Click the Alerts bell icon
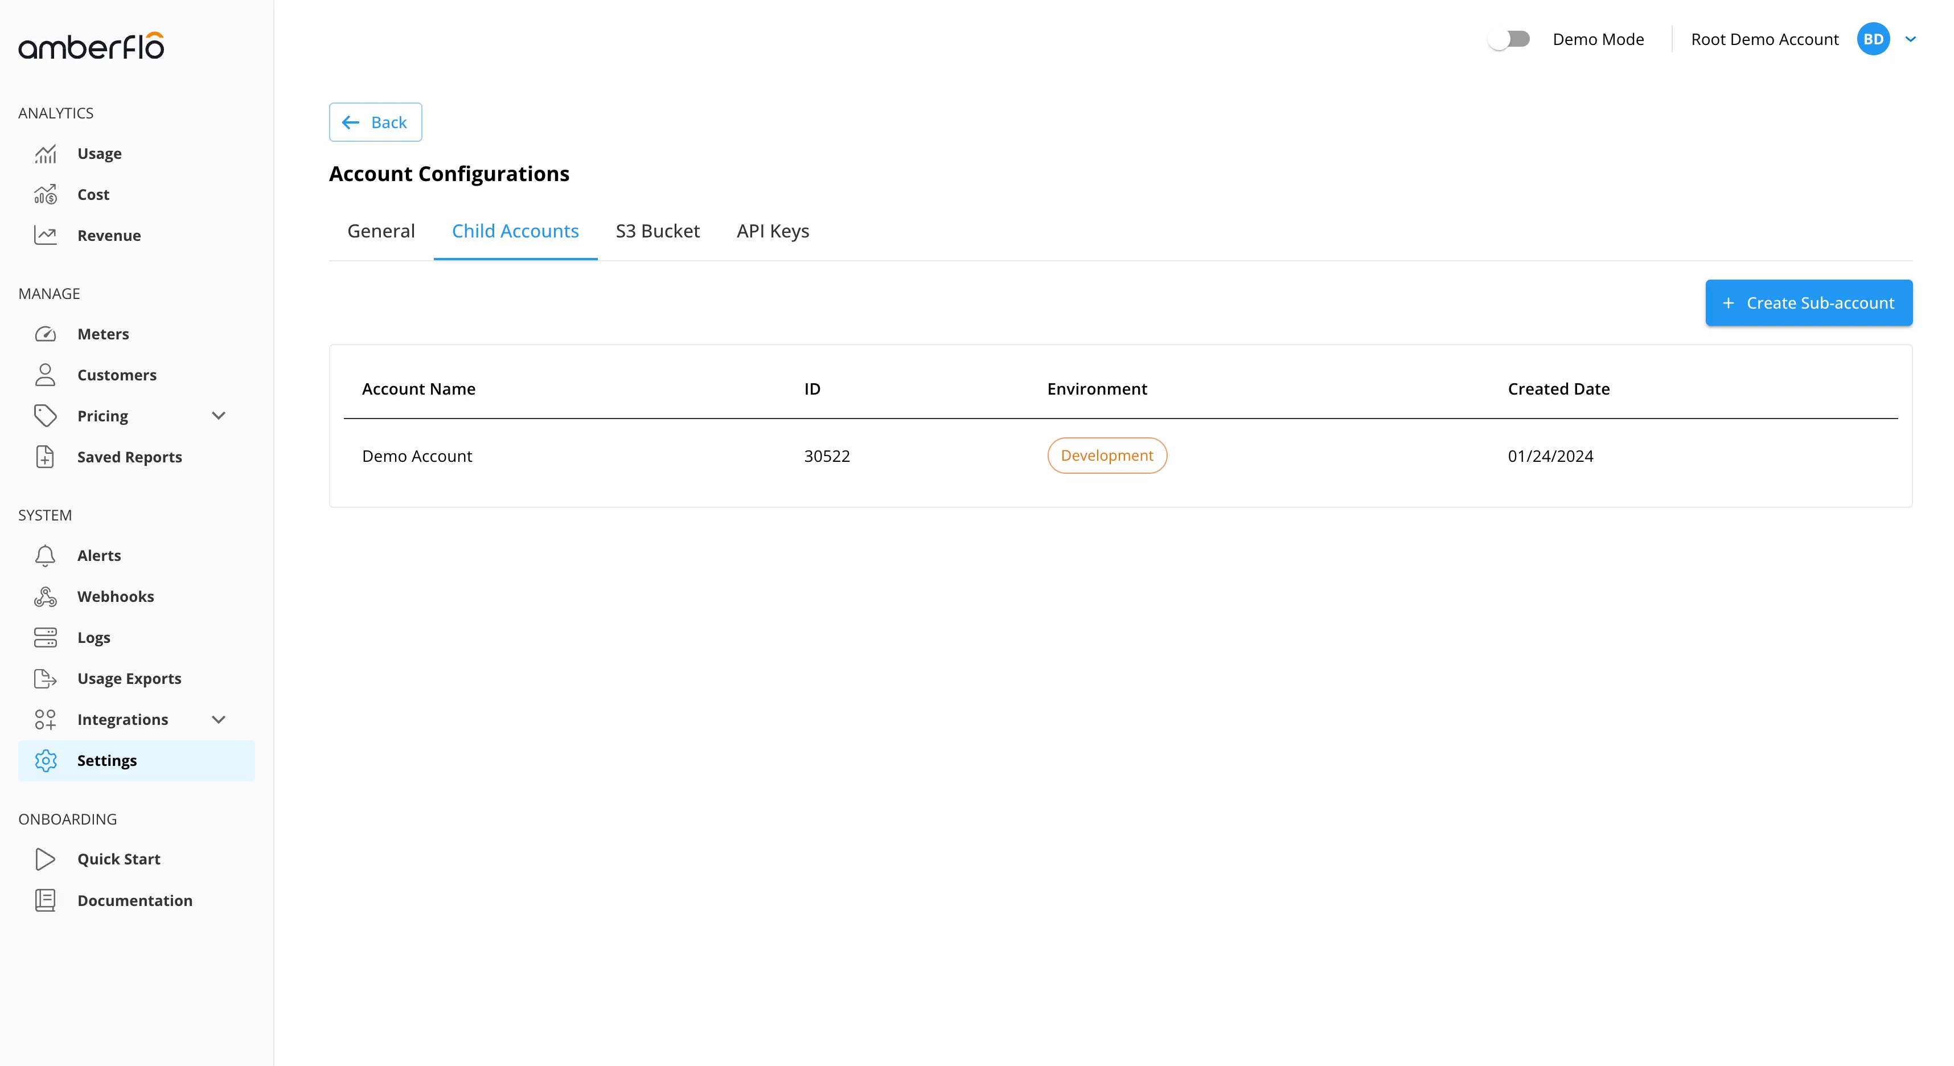The width and height of the screenshot is (1954, 1066). pyautogui.click(x=46, y=555)
